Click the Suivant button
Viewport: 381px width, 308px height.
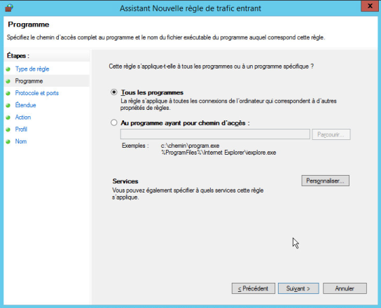click(x=298, y=288)
